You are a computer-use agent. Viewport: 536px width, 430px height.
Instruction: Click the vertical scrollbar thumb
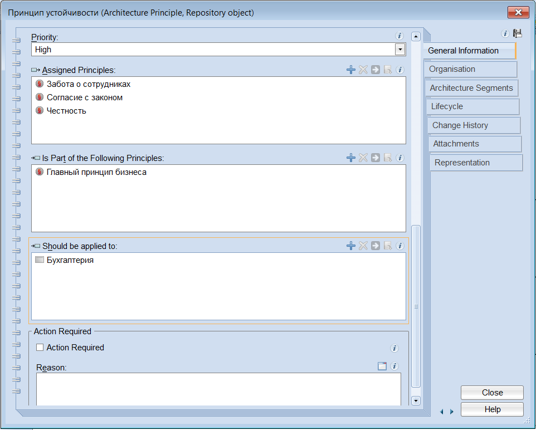click(416, 306)
